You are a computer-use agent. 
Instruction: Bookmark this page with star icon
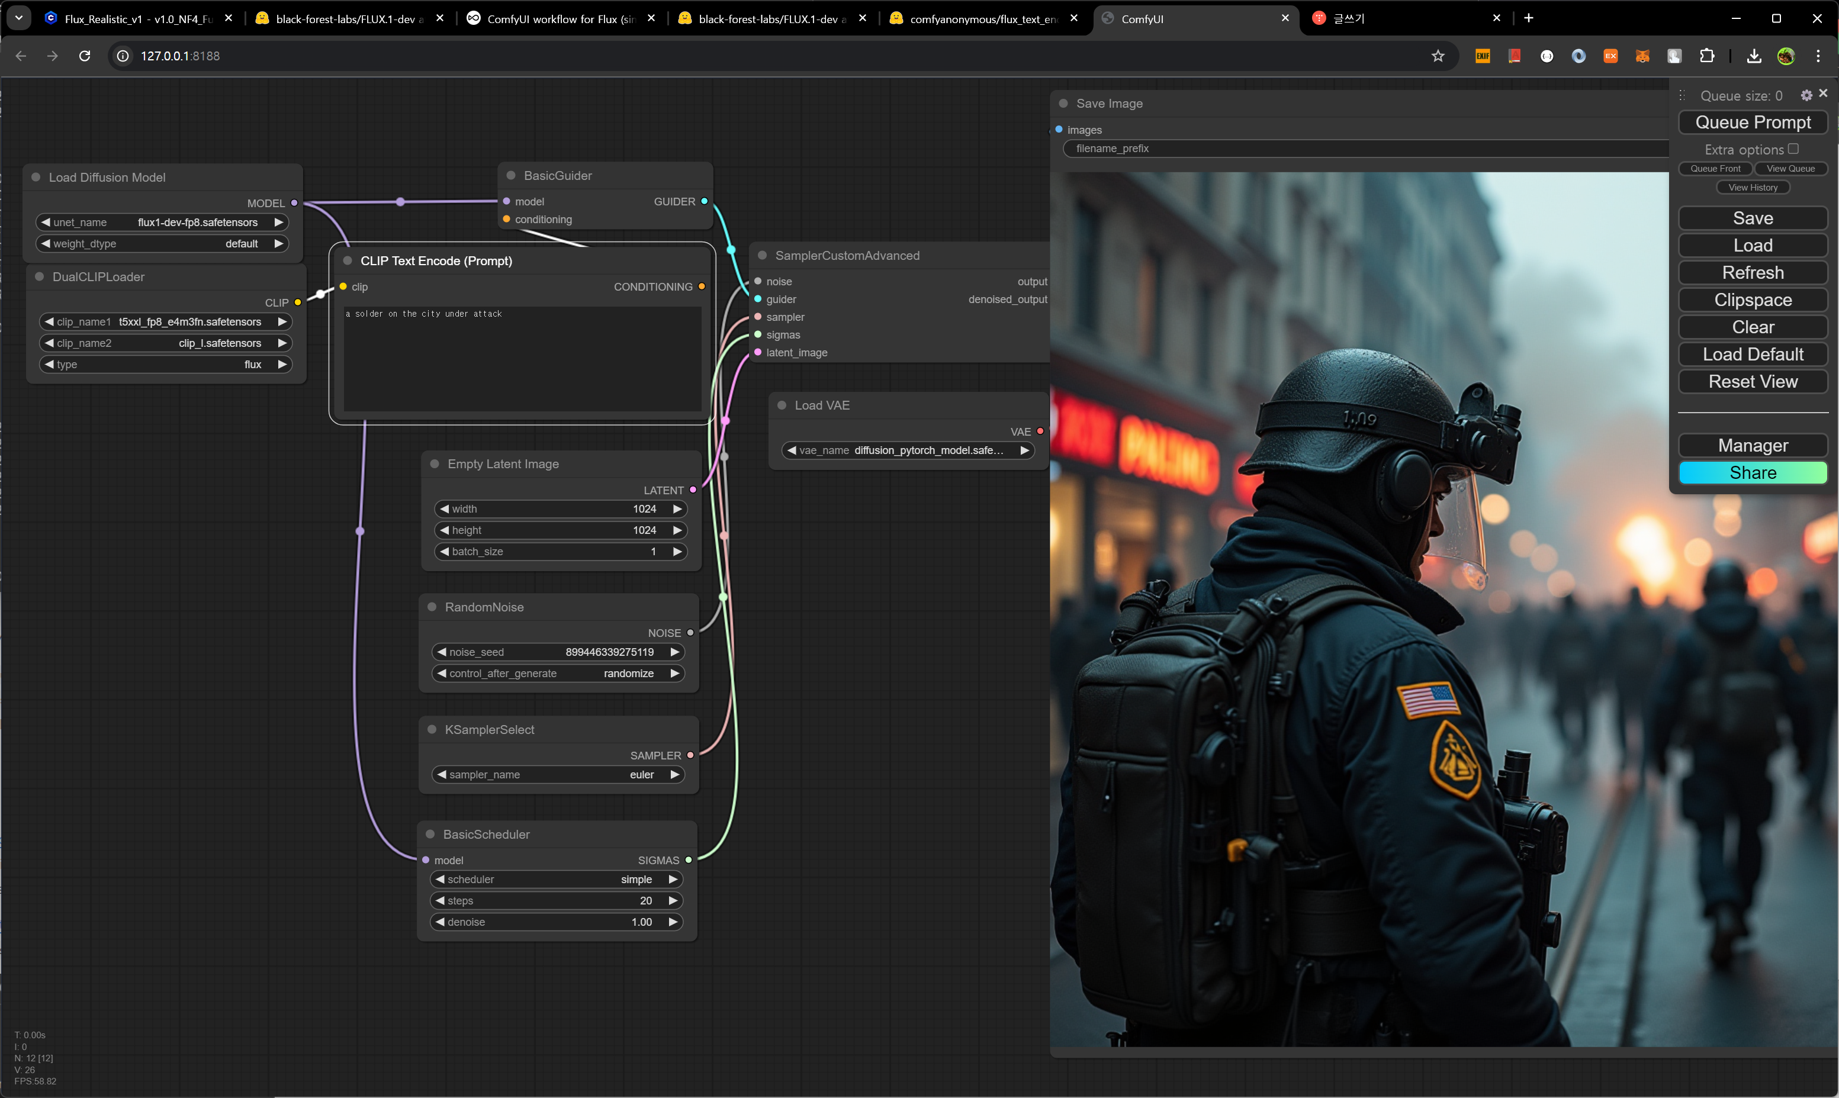[x=1438, y=56]
